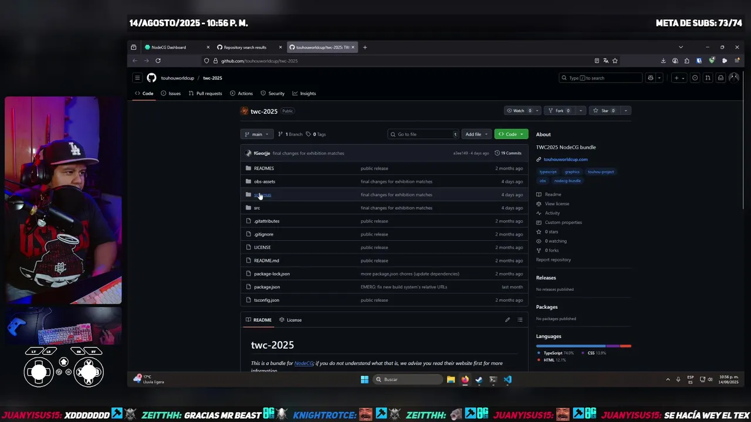Go back with the browser back arrow
This screenshot has width=751, height=422.
pyautogui.click(x=135, y=60)
